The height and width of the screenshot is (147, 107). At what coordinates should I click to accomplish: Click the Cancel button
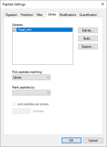93,140
